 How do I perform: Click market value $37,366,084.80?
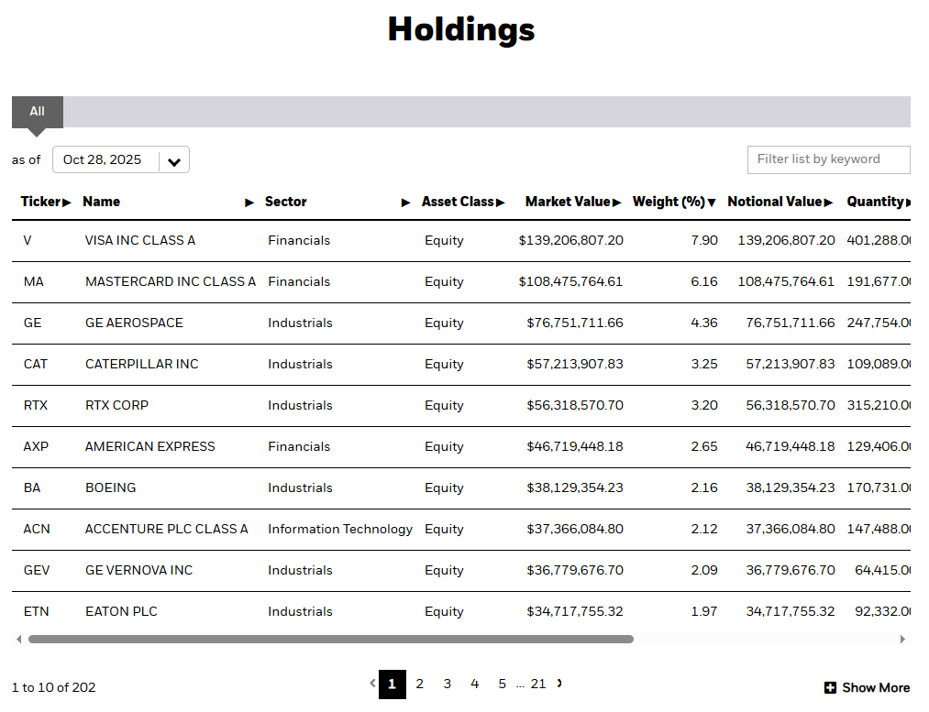575,529
